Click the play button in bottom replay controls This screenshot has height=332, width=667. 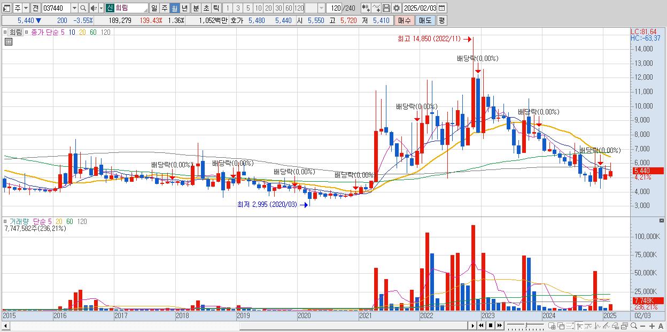pyautogui.click(x=472, y=326)
